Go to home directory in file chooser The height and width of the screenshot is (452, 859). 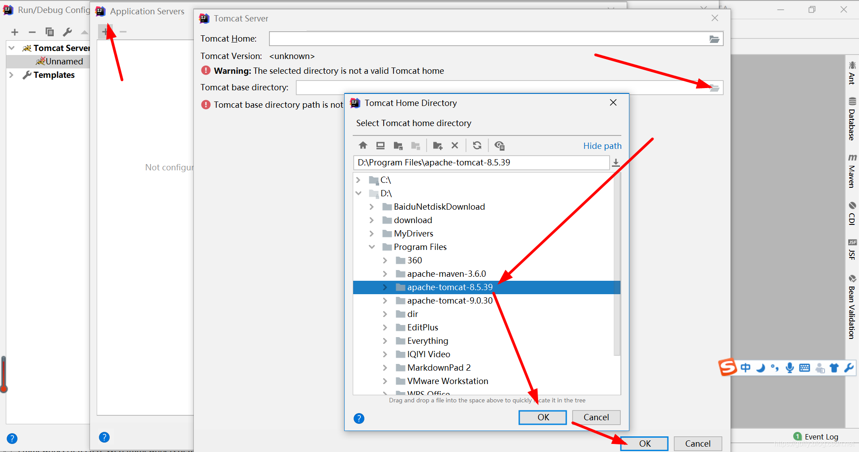point(363,145)
